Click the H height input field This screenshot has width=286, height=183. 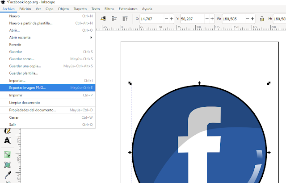(x=279, y=19)
